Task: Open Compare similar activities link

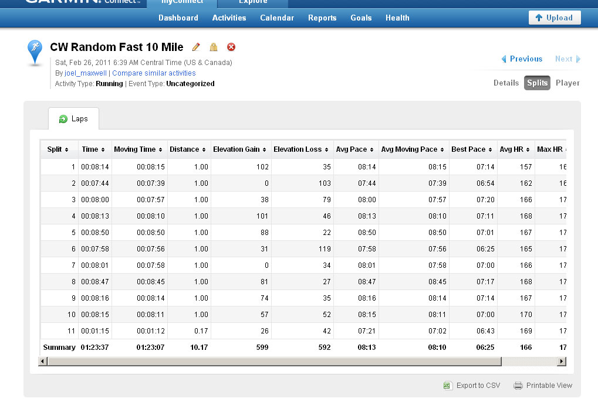Action: point(154,73)
